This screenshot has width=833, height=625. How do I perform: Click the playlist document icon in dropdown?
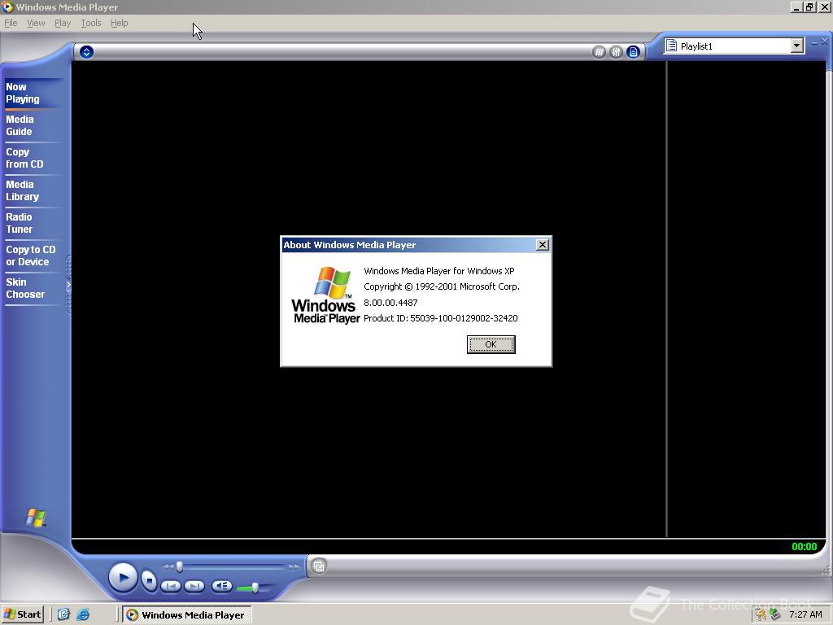point(671,46)
